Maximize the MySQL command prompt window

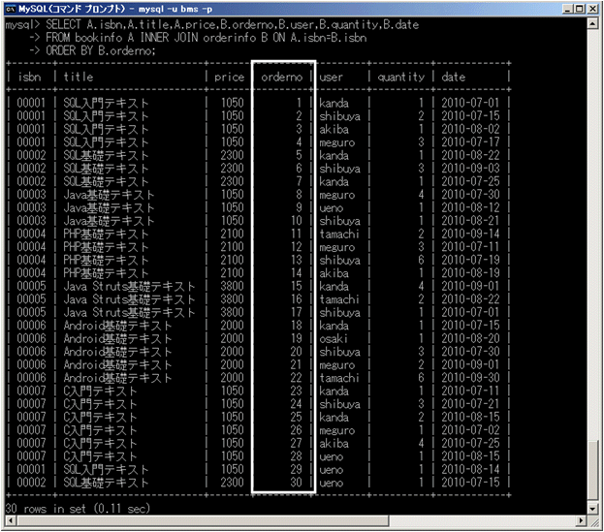pos(580,9)
